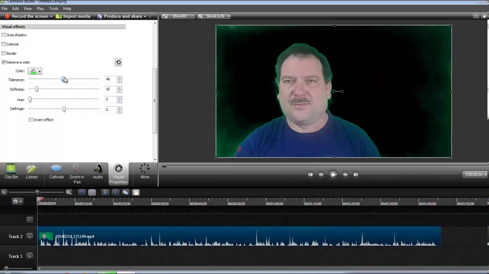
Task: Step forward in the preview
Action: point(345,175)
